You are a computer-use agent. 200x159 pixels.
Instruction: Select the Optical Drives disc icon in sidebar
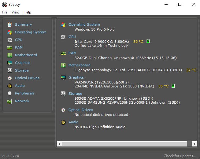click(x=9, y=78)
